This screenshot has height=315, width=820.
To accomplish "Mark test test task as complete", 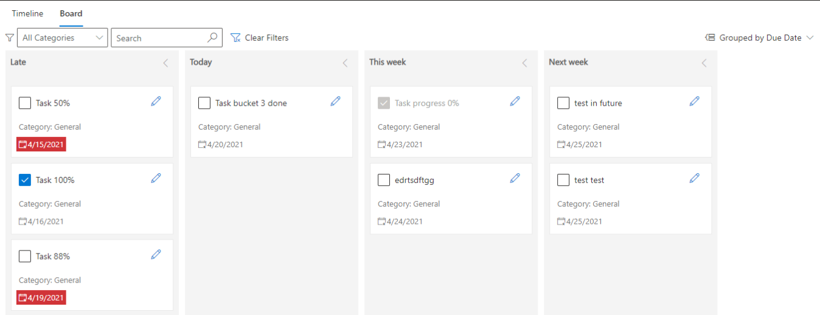I will (563, 180).
